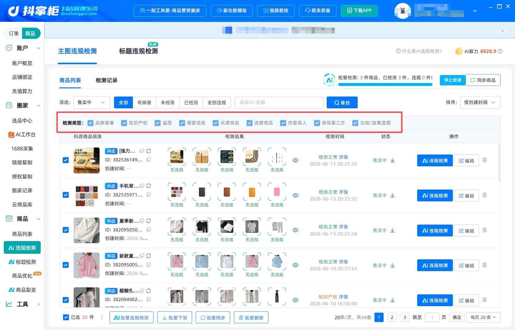
Task: Click the 同步商品 button
Action: coord(483,80)
